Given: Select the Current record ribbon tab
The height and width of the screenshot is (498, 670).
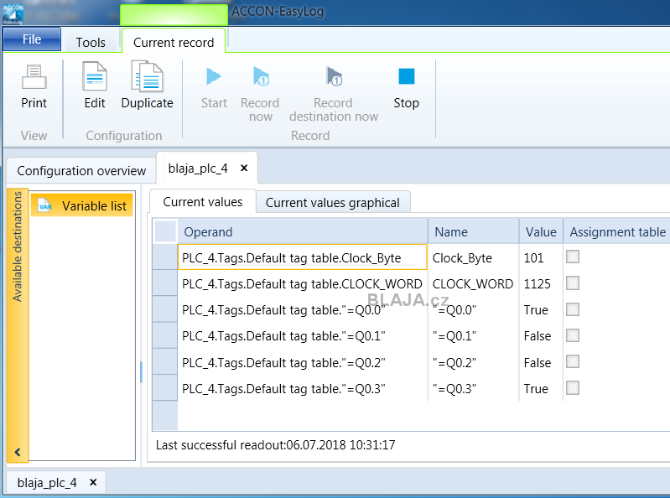Looking at the screenshot, I should [x=174, y=42].
